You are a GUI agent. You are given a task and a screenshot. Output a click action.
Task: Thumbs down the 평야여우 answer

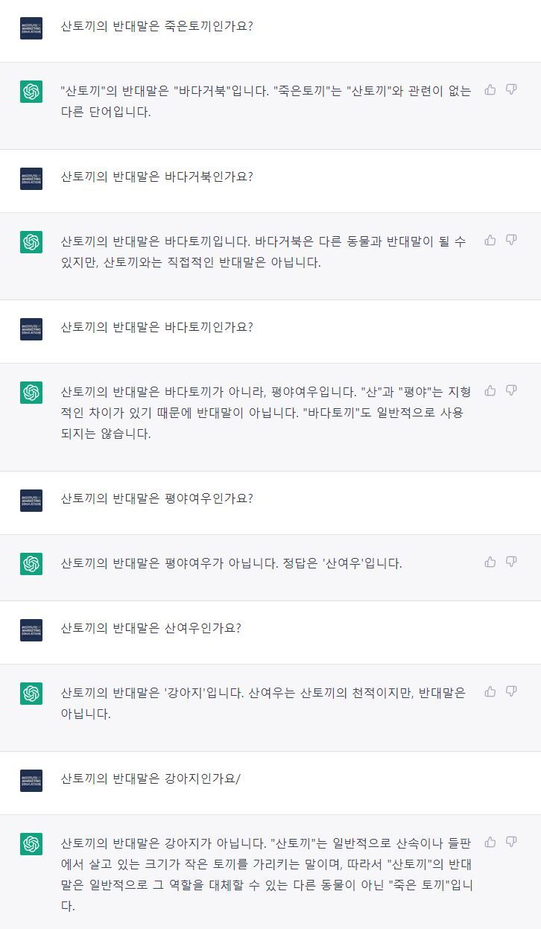[511, 390]
